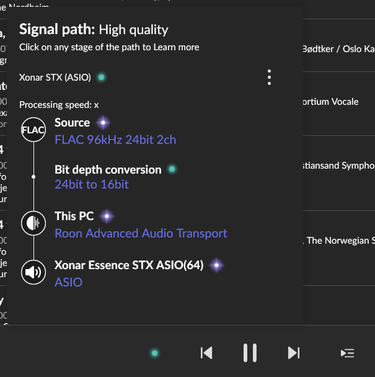Click the signal path dot in playback bar

(x=155, y=353)
